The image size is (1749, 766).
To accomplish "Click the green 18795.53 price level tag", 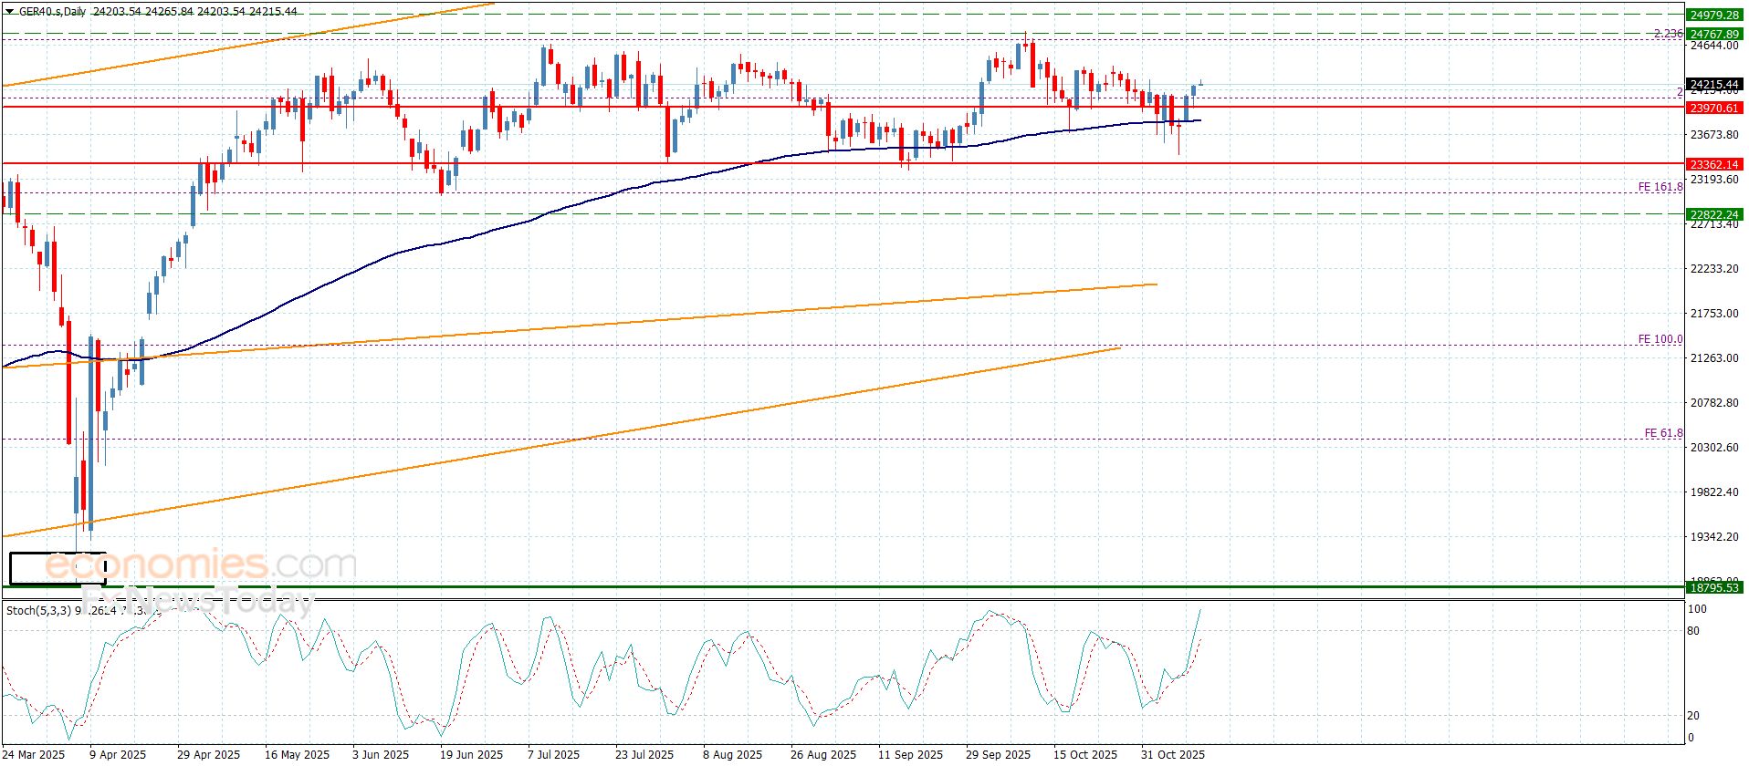I will [1713, 587].
